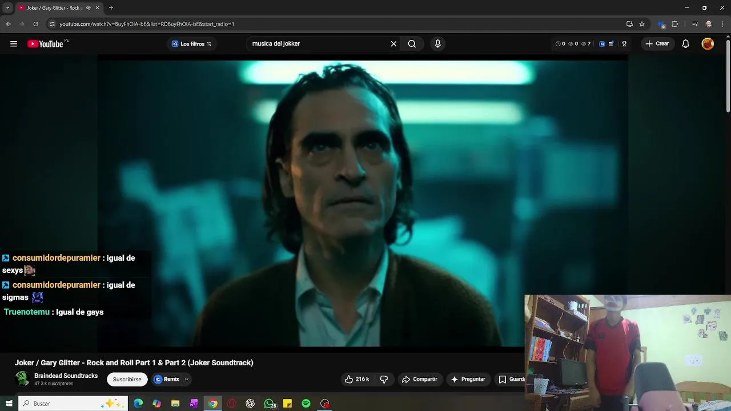This screenshot has height=411, width=731.
Task: Like the video showing 216 k
Action: [358, 379]
